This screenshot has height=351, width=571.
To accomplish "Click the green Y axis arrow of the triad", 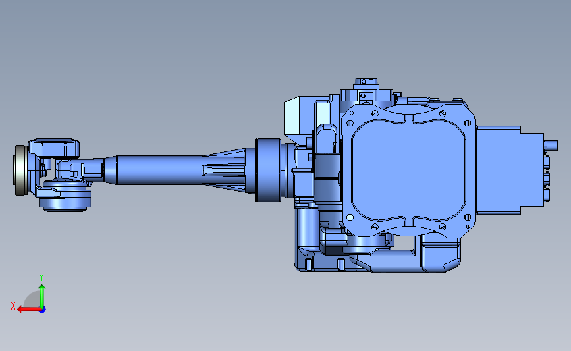I will [42, 296].
